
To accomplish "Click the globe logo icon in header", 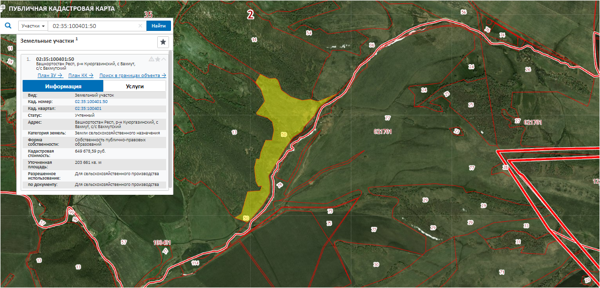I will [x=4, y=8].
